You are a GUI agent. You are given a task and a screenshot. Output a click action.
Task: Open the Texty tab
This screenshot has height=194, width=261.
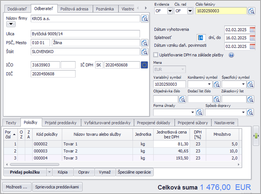11,123
